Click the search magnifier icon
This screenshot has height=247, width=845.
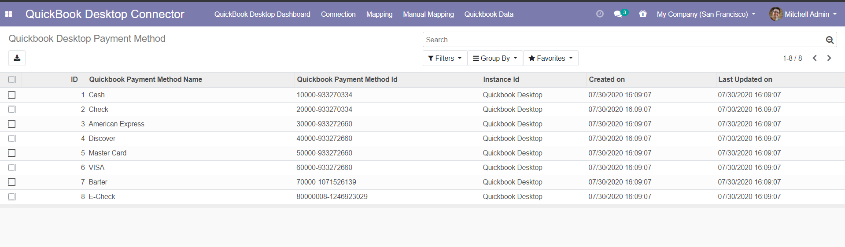(830, 40)
